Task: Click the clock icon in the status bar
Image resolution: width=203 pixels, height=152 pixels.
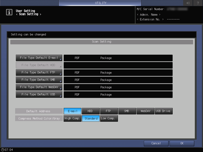Action: [2, 150]
